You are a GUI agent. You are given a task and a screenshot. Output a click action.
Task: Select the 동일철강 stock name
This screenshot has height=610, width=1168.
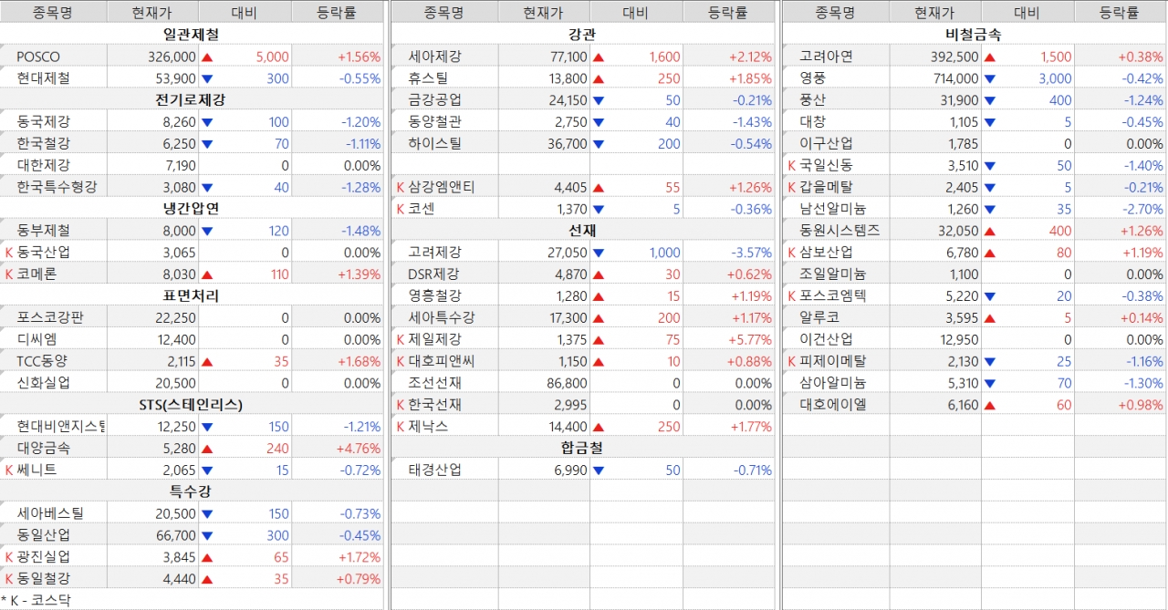click(x=43, y=579)
